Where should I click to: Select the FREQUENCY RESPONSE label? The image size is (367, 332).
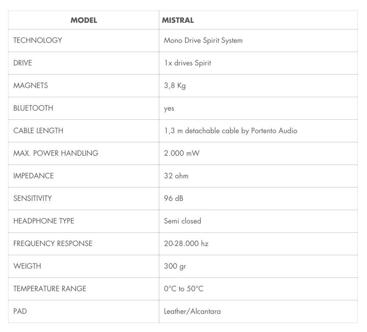pos(53,244)
